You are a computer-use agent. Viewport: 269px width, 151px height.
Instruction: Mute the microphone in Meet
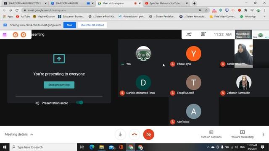click(x=120, y=134)
